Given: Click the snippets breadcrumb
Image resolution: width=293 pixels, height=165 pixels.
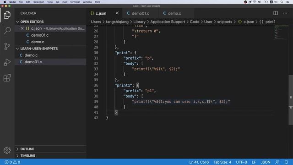Looking at the screenshot, I should [224, 22].
